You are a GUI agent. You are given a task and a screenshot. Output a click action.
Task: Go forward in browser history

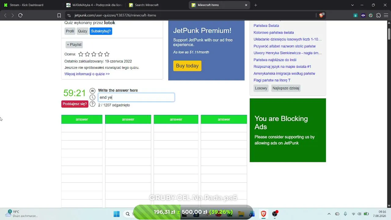[13, 15]
